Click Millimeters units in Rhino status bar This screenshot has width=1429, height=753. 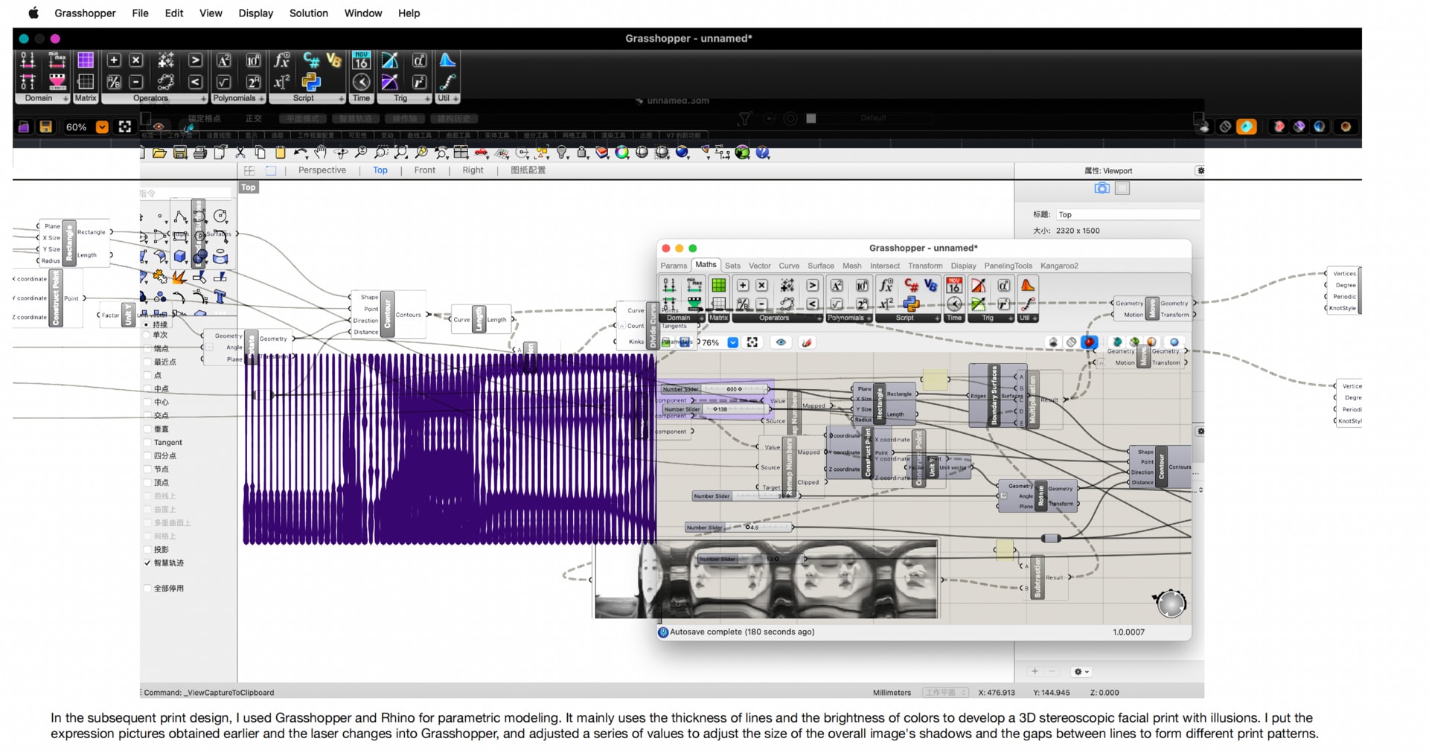click(x=892, y=693)
